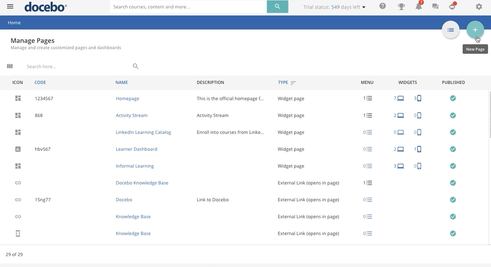
Task: Open the help question mark icon
Action: point(382,6)
